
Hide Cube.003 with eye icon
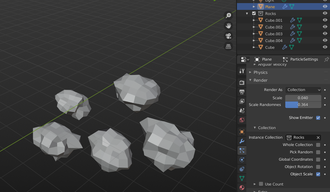tap(325, 33)
